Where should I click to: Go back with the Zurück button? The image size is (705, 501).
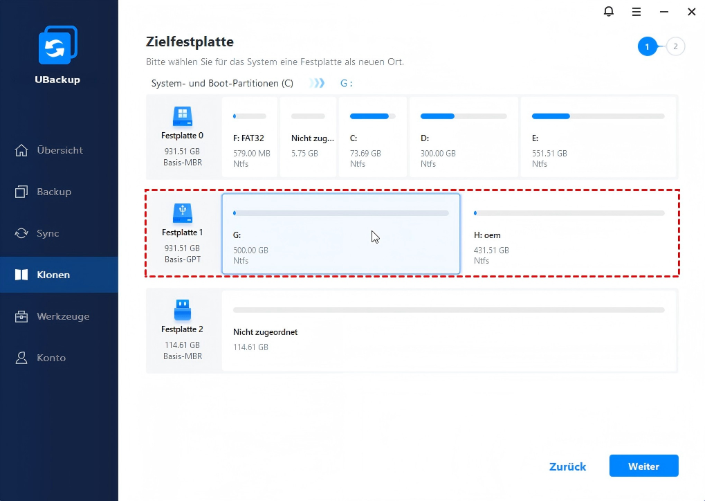point(567,466)
